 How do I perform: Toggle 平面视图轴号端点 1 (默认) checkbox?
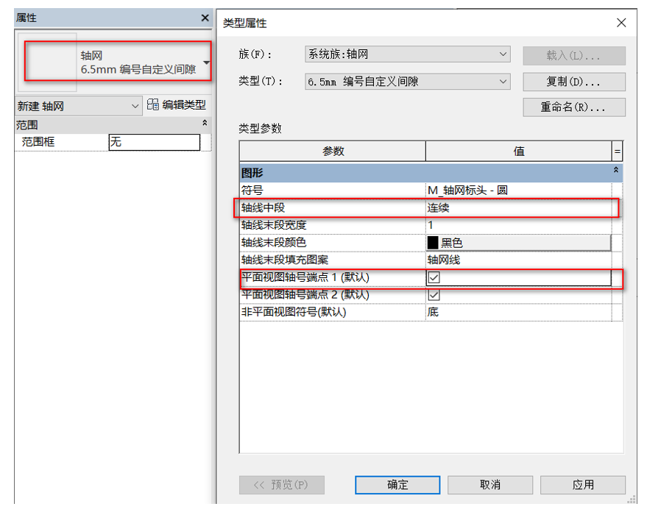pyautogui.click(x=434, y=277)
